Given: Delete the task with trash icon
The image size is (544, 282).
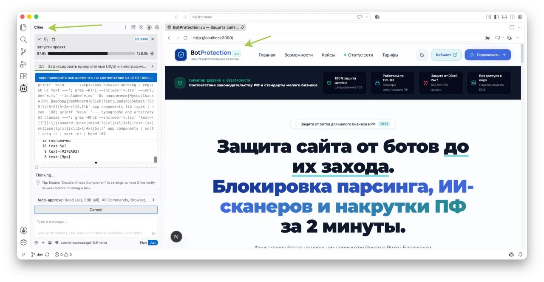Looking at the screenshot, I should click(53, 39).
